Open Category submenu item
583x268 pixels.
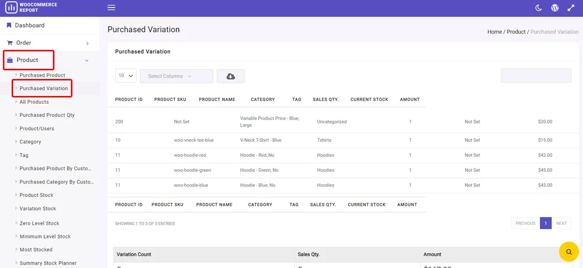[30, 142]
